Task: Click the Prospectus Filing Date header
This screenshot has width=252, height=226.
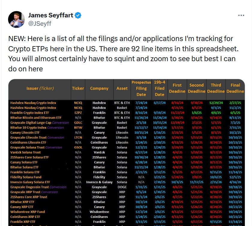Action: click(x=141, y=88)
